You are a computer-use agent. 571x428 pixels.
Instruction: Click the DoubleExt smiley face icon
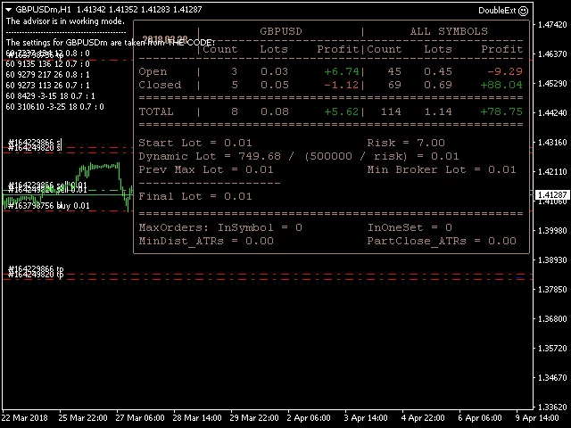tap(523, 10)
